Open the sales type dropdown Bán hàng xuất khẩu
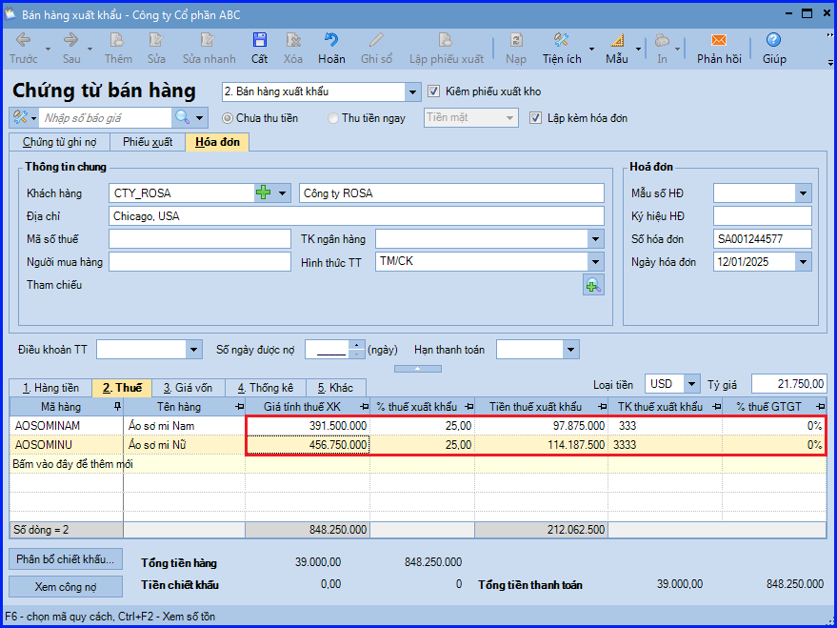 tap(412, 91)
